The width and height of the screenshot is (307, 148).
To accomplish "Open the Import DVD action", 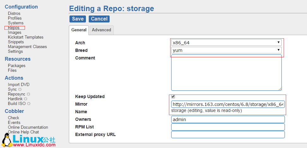I will coord(19,85).
